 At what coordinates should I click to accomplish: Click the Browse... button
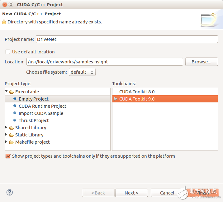(202, 62)
